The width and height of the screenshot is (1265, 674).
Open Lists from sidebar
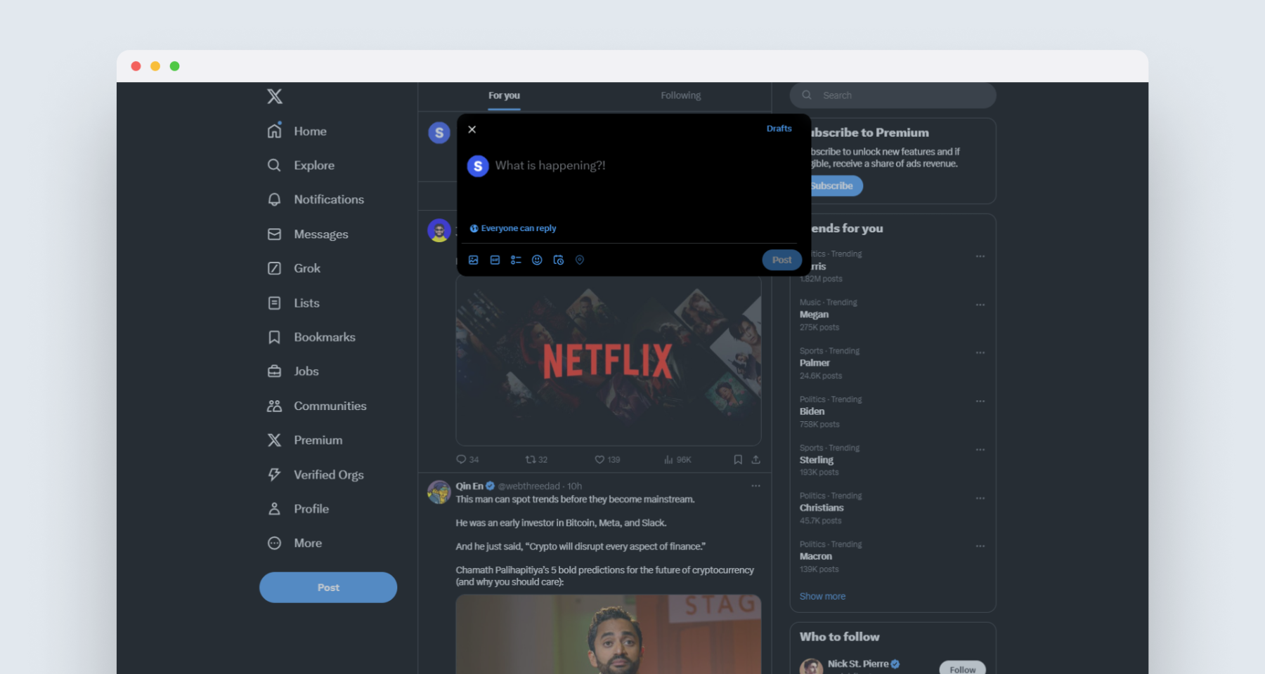(x=294, y=303)
